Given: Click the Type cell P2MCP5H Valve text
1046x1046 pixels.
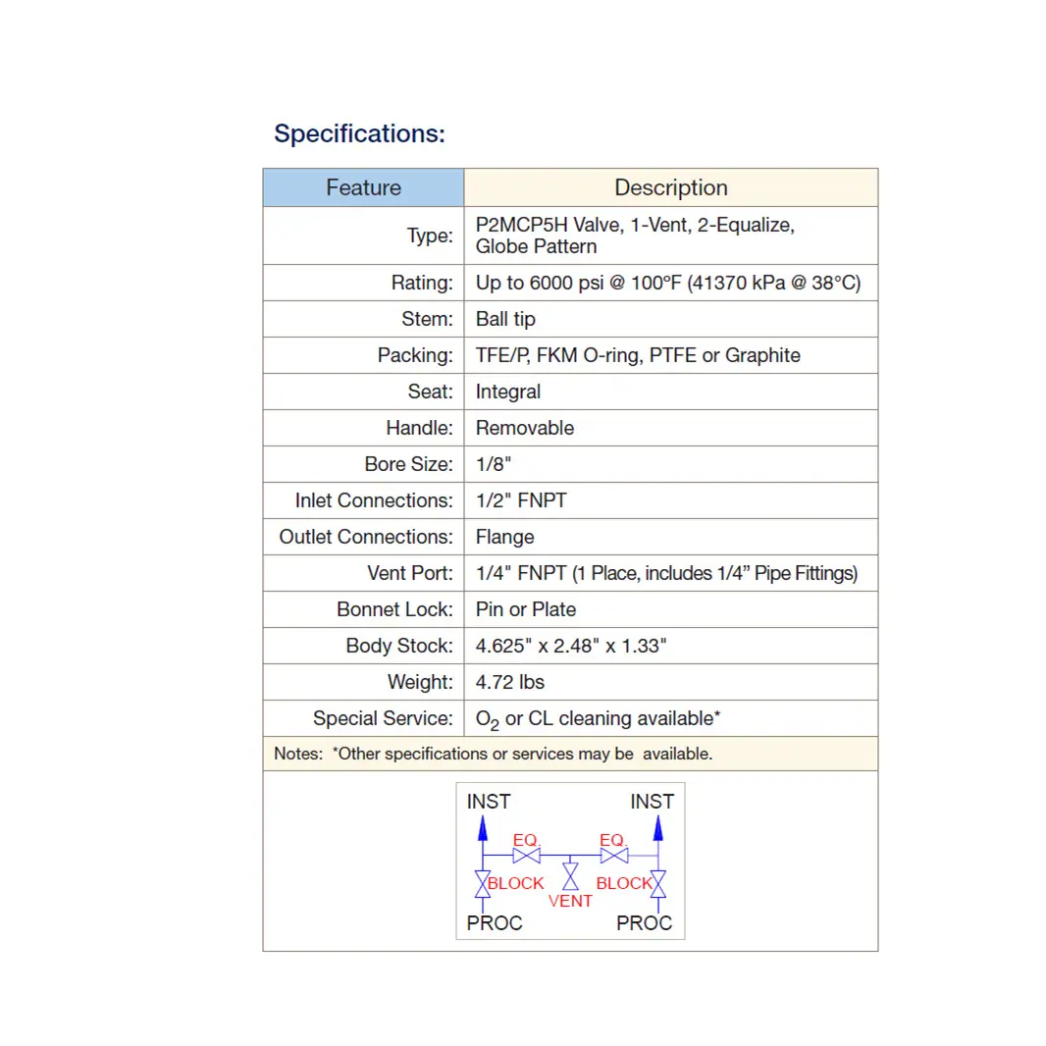Looking at the screenshot, I should [x=635, y=235].
